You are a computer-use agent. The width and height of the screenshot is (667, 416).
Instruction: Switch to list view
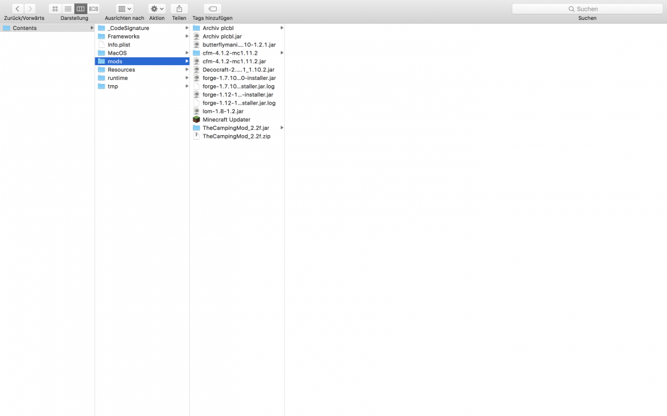67,9
